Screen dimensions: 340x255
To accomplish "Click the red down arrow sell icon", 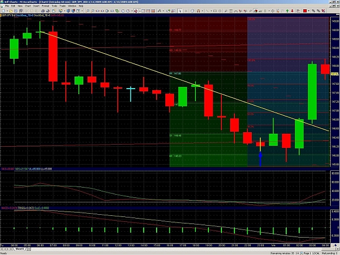I will pos(292,11).
